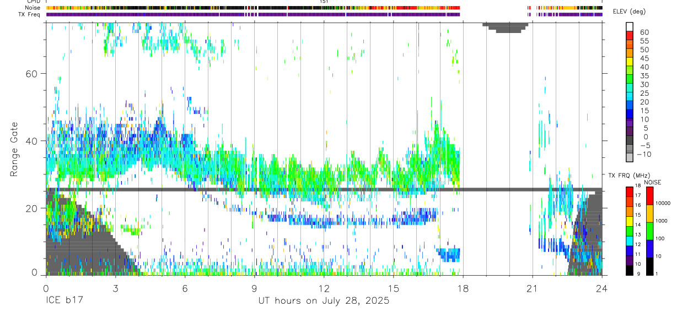Select the red 17–18 MHz frequency swatch
The image size is (677, 312).
point(630,191)
